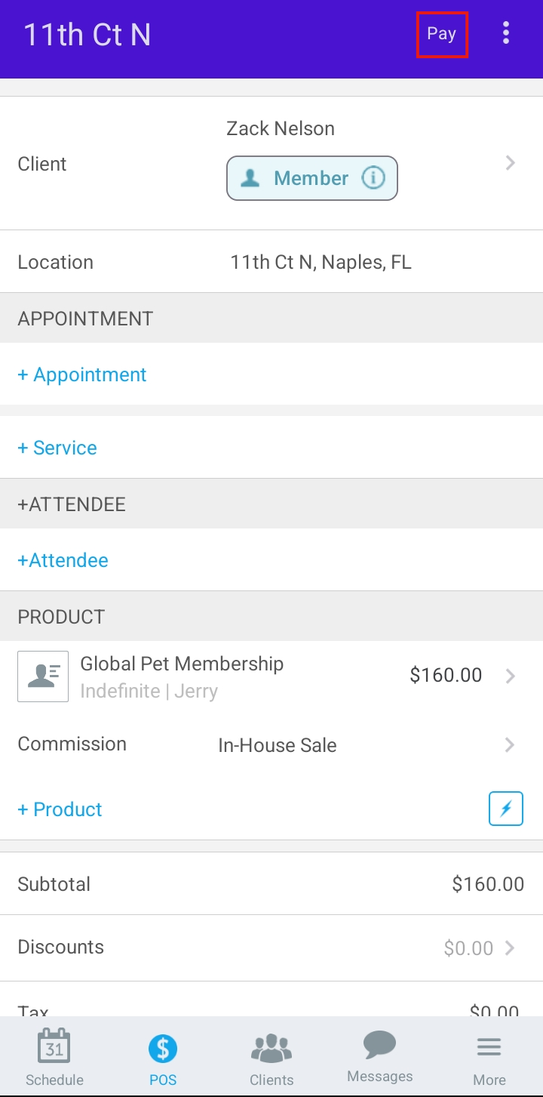Tap the Member badge button
The image size is (543, 1097).
click(x=312, y=178)
